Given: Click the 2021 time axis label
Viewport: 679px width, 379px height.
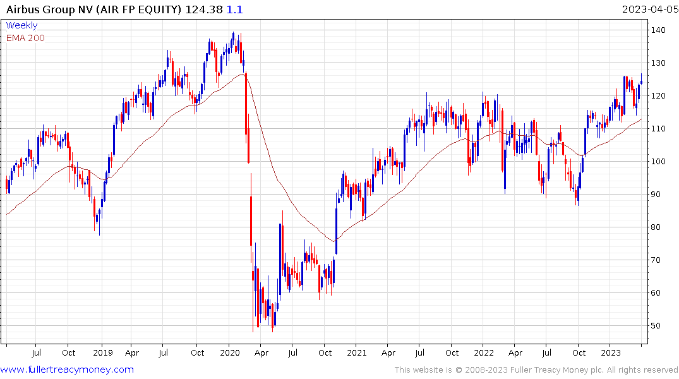Looking at the screenshot, I should point(357,352).
